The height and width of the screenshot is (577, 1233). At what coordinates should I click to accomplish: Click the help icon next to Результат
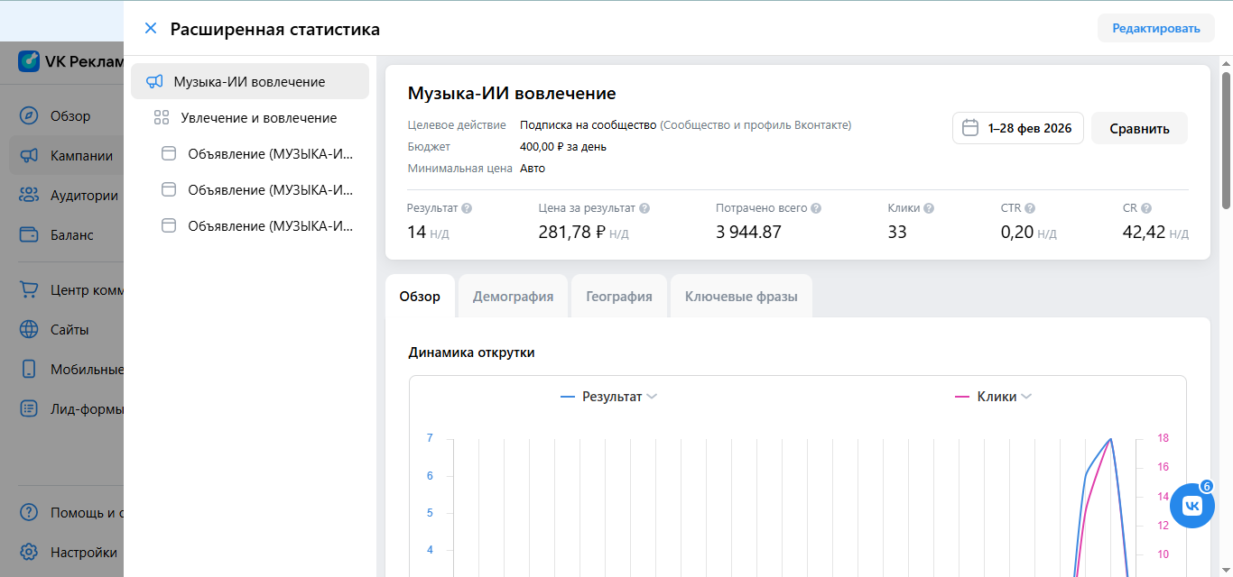point(467,208)
